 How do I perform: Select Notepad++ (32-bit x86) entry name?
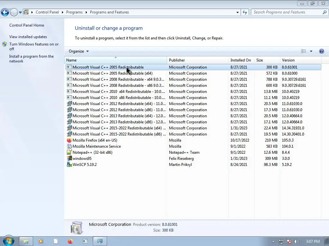[92, 152]
